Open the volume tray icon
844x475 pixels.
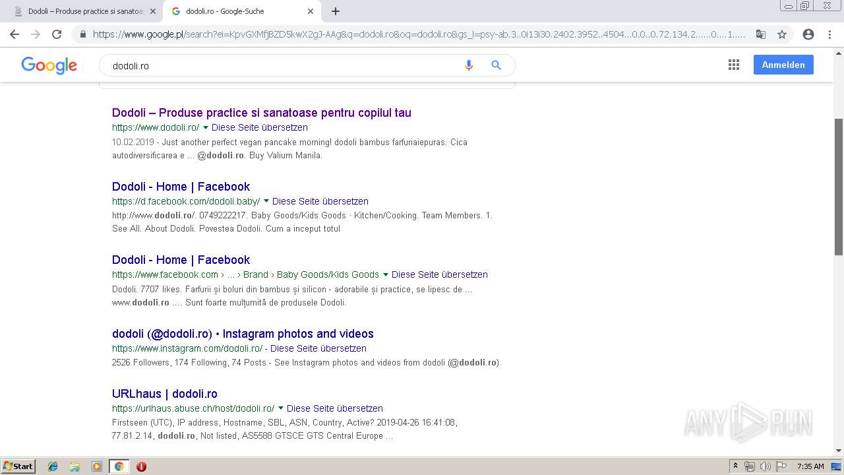click(765, 466)
